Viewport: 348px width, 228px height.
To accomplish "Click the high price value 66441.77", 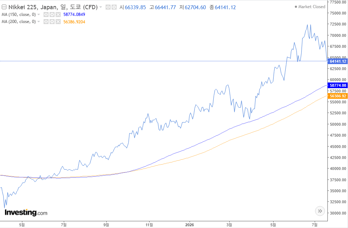I will pos(165,7).
